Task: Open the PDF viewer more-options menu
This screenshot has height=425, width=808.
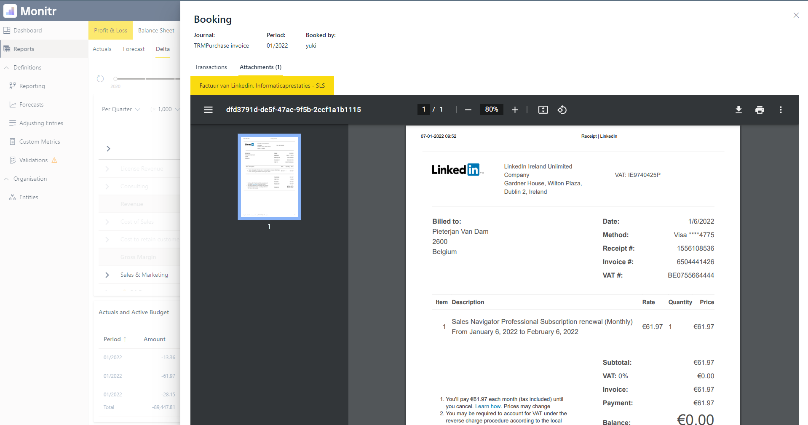Action: tap(781, 110)
